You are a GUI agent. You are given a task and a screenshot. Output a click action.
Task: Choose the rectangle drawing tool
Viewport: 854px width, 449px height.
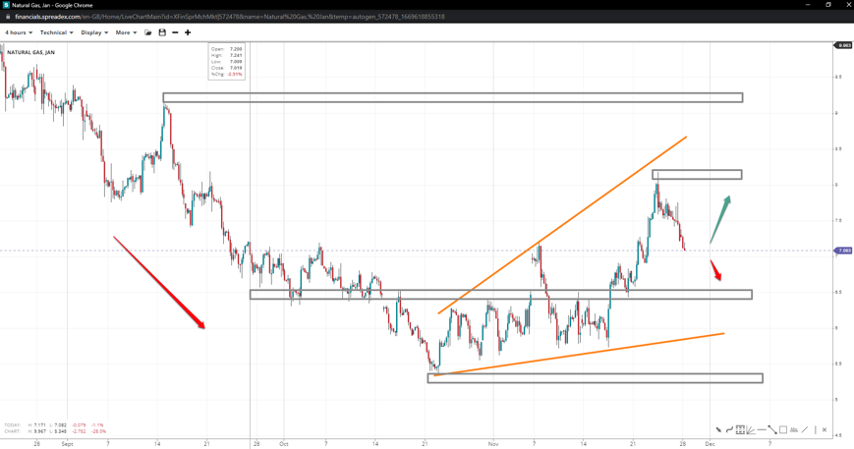[x=783, y=429]
